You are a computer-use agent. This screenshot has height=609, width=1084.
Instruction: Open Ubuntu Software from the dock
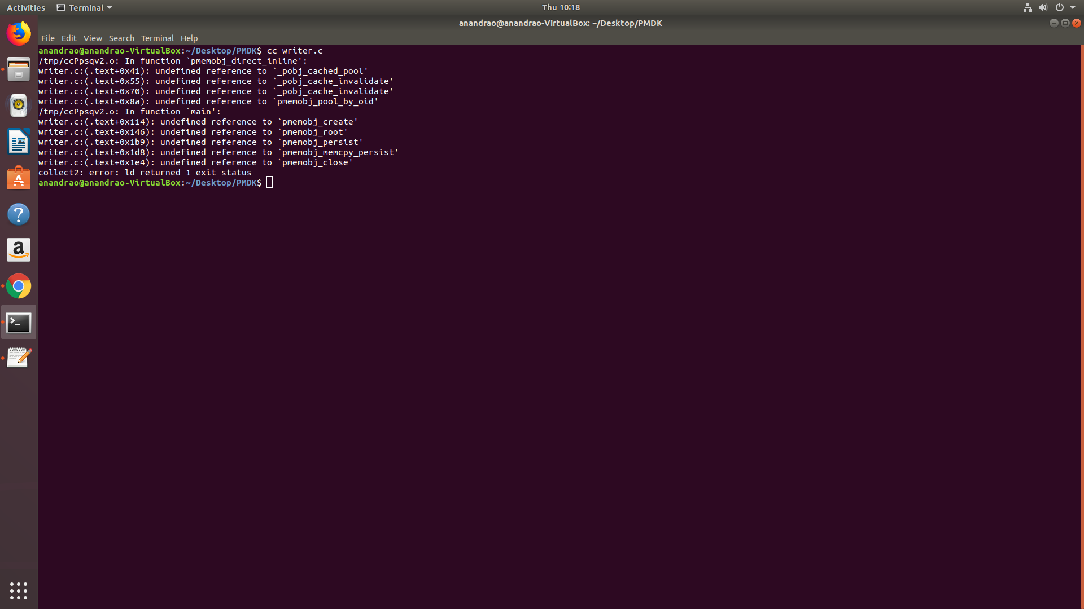tap(19, 178)
